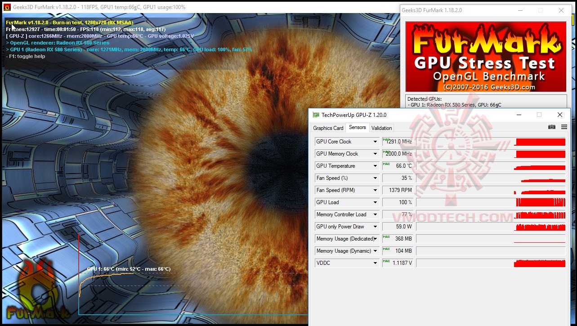Click the GPU-Z app icon in title bar
This screenshot has height=326, width=577.
(316, 115)
